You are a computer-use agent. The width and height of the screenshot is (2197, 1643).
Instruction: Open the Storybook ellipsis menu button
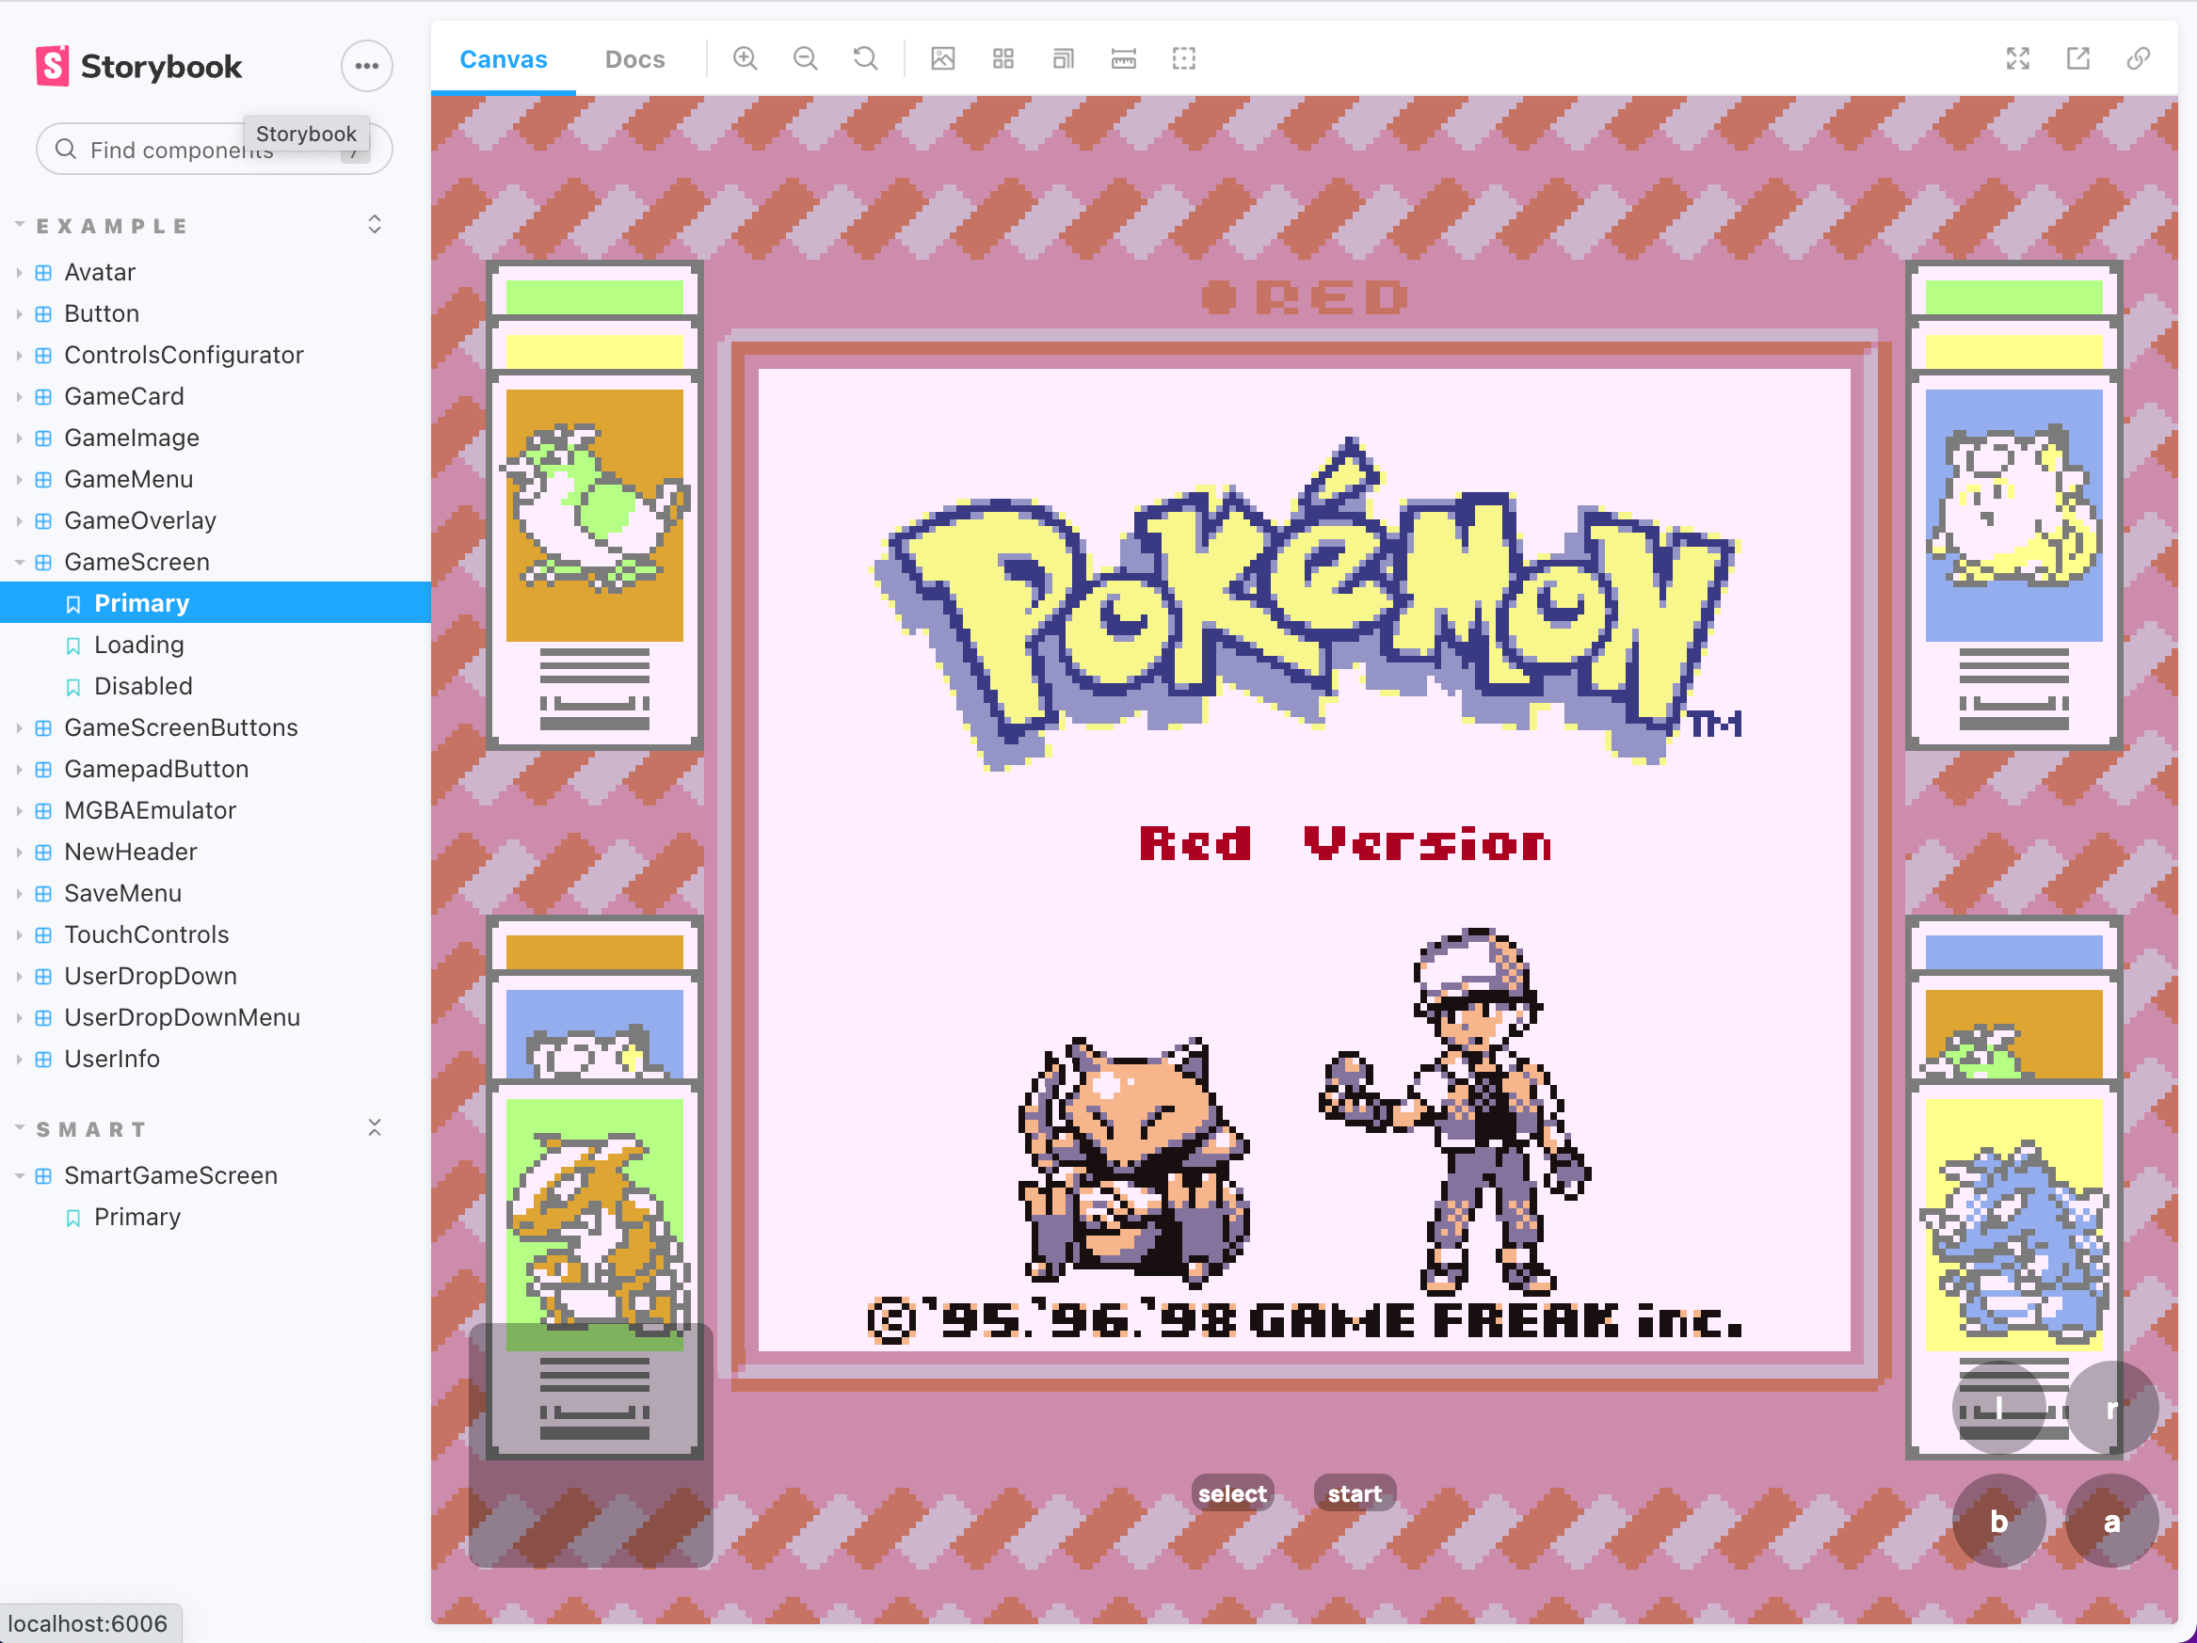pos(366,67)
